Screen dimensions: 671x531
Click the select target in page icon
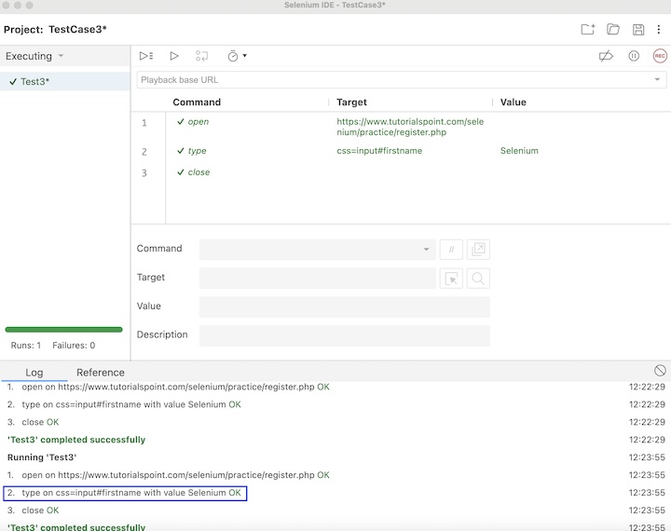[451, 278]
